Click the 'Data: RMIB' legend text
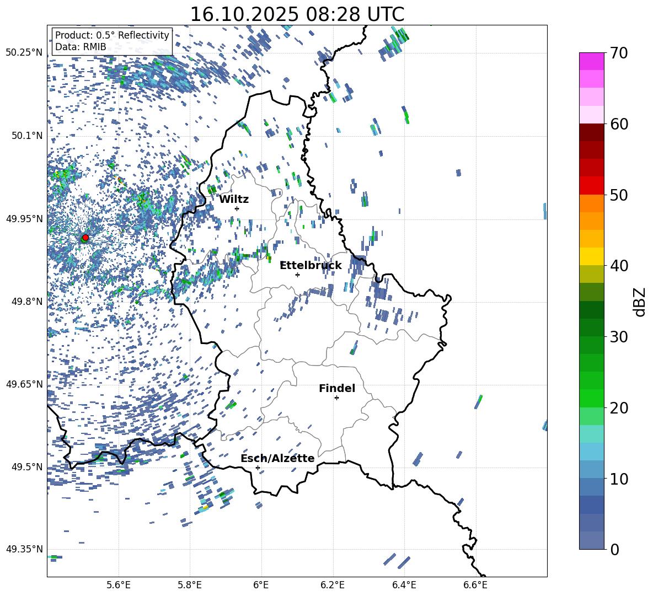 click(81, 47)
